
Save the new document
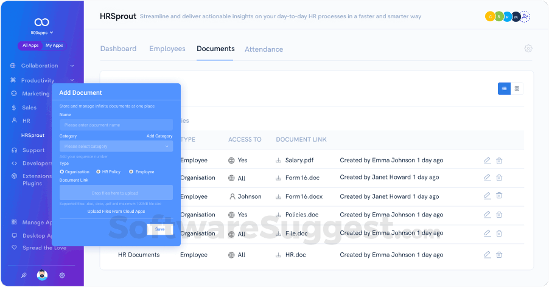coord(159,229)
